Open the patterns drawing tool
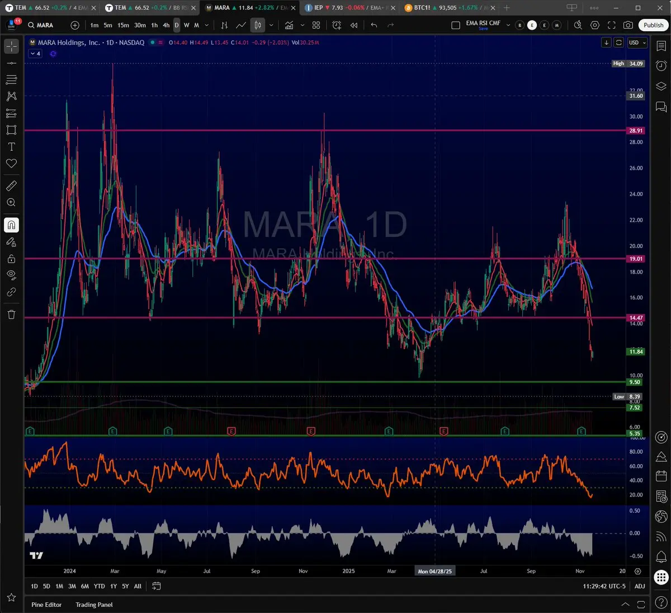671x613 pixels. click(11, 96)
